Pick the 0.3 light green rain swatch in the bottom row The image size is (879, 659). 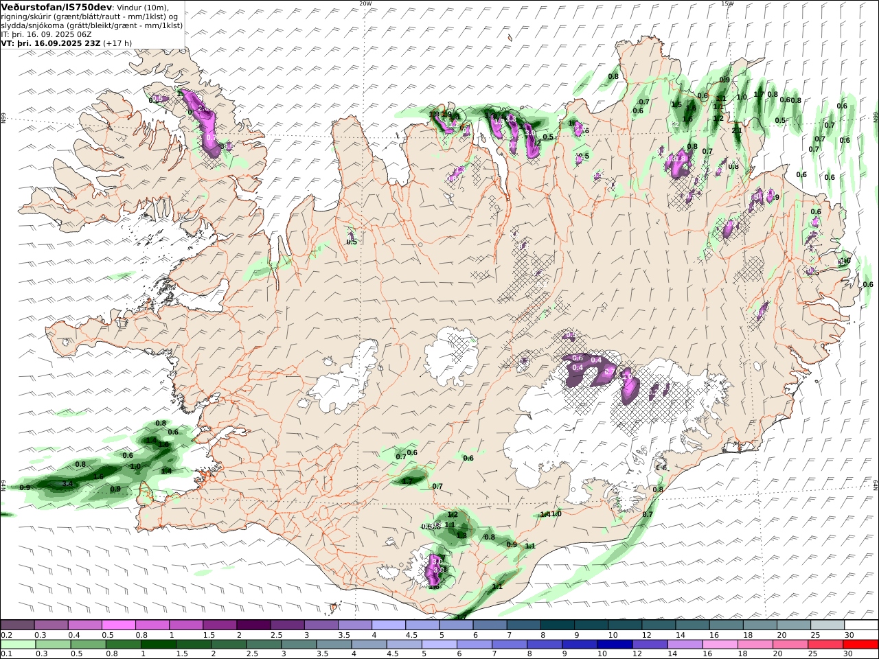[x=53, y=645]
